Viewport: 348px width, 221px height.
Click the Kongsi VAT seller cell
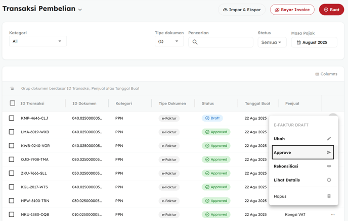pos(295,214)
